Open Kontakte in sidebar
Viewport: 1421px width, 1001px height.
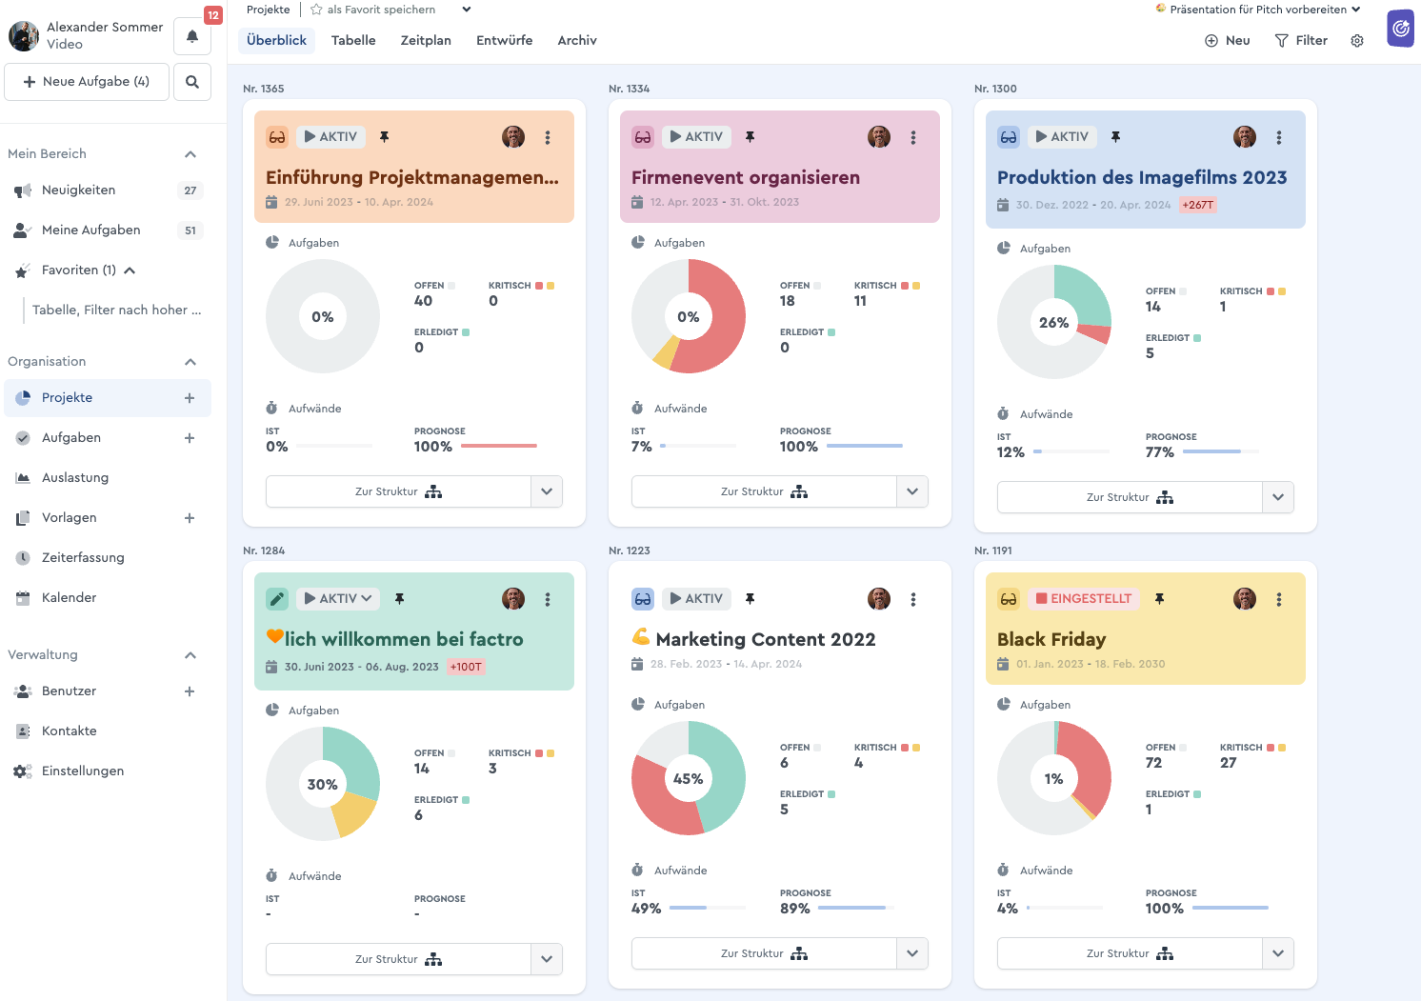(108, 731)
